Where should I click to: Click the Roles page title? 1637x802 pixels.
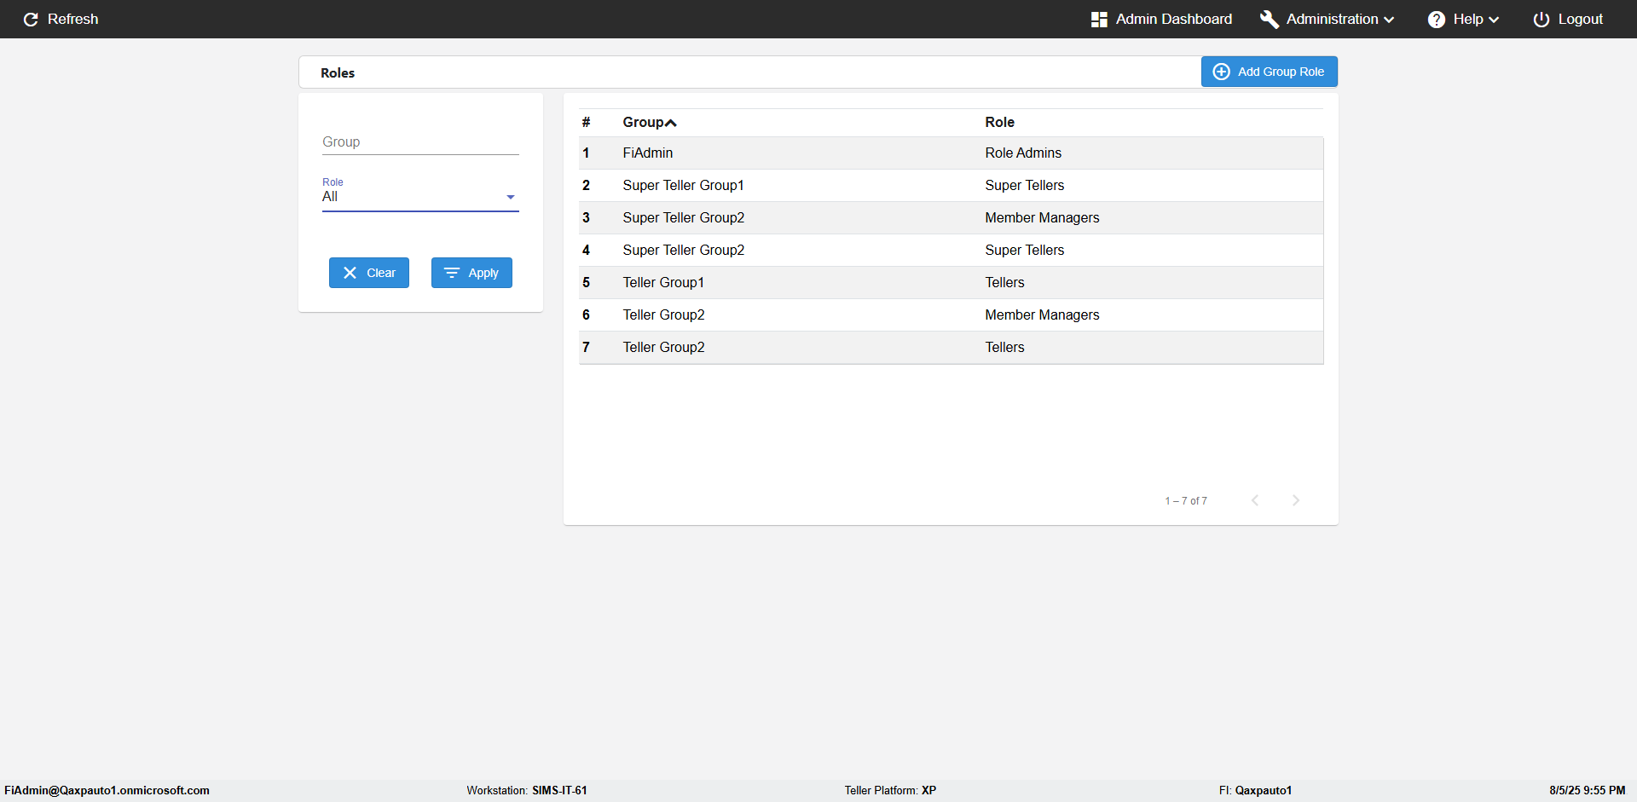click(338, 72)
